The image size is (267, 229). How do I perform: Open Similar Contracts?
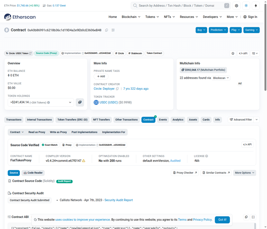(x=216, y=173)
